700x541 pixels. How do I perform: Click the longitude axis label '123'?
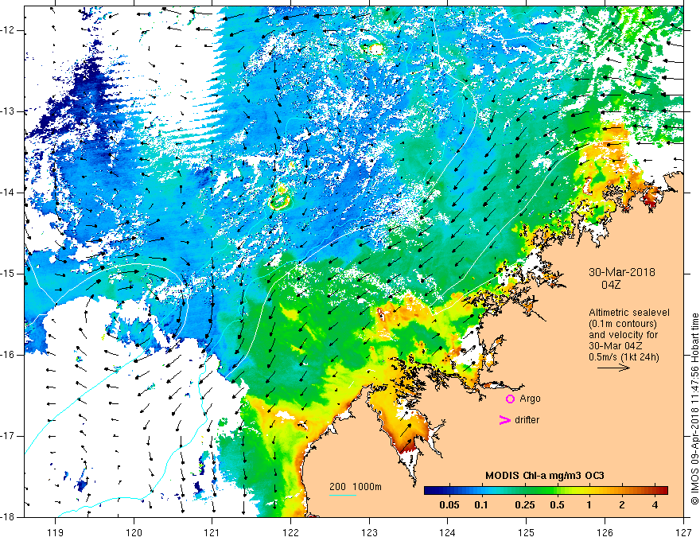[369, 532]
